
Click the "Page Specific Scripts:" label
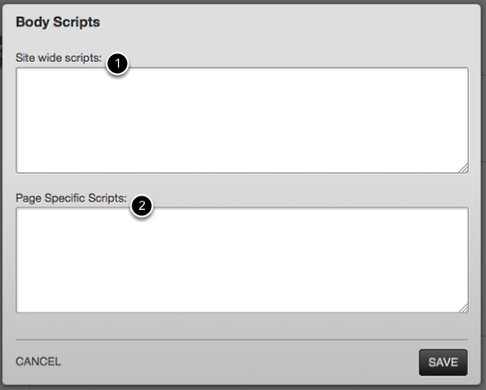[x=71, y=198]
